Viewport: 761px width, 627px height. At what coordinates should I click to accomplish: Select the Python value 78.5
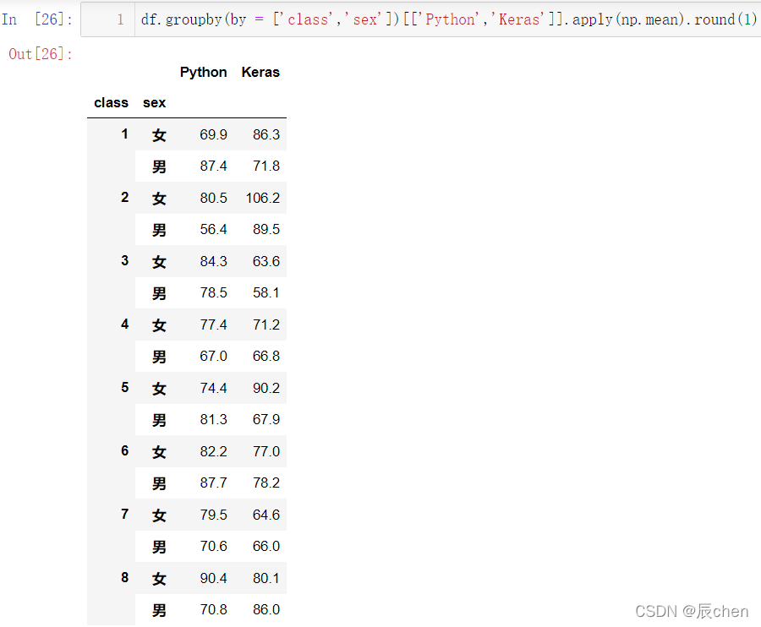(214, 292)
